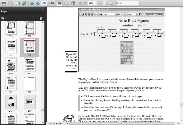This screenshot has width=183, height=125.
Task: Click the page size text "7.38 x 9.25 in"
Action: (x=56, y=123)
